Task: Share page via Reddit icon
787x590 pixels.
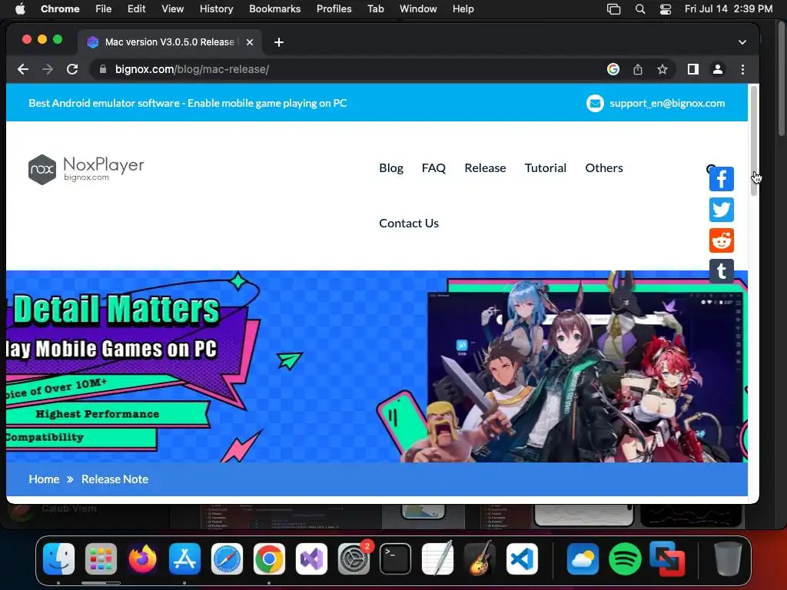Action: point(721,240)
